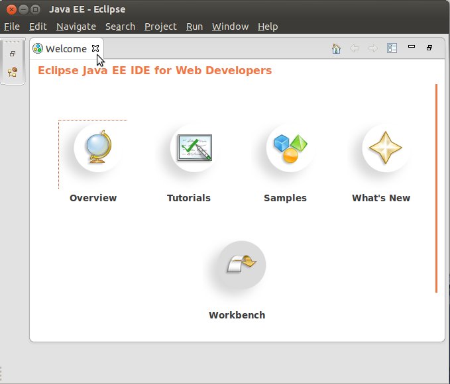This screenshot has width=450, height=384.
Task: Open the What's New star icon
Action: click(x=386, y=148)
